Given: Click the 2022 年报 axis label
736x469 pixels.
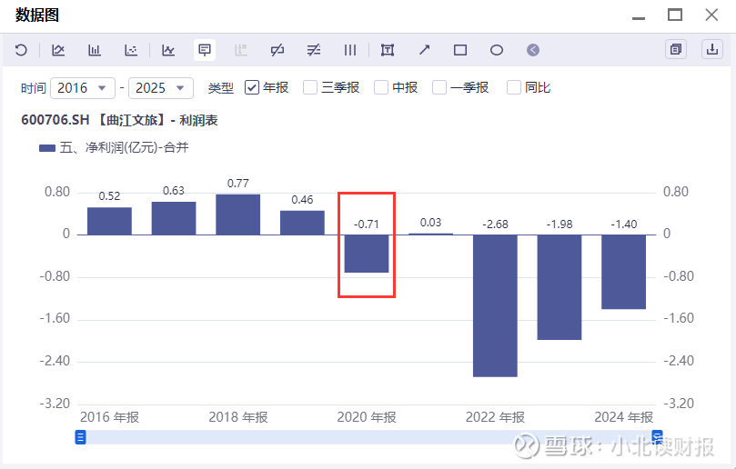Looking at the screenshot, I should (495, 417).
